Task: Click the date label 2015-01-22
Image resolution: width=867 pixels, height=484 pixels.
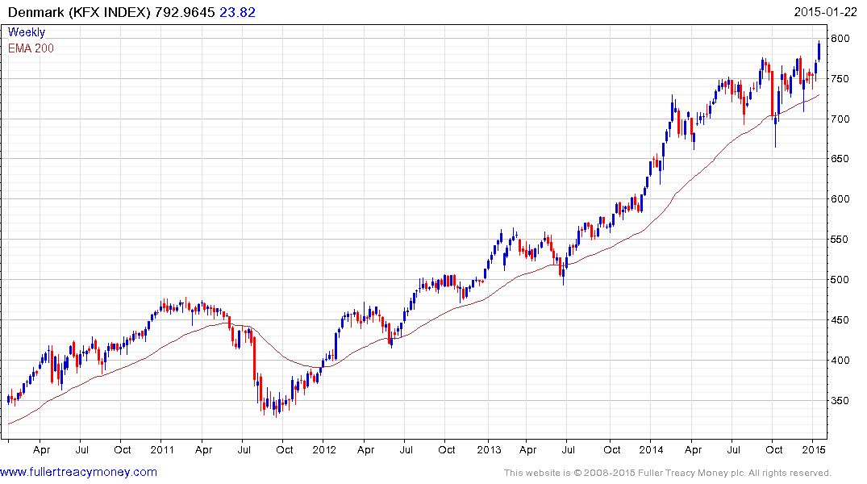Action: pyautogui.click(x=826, y=12)
